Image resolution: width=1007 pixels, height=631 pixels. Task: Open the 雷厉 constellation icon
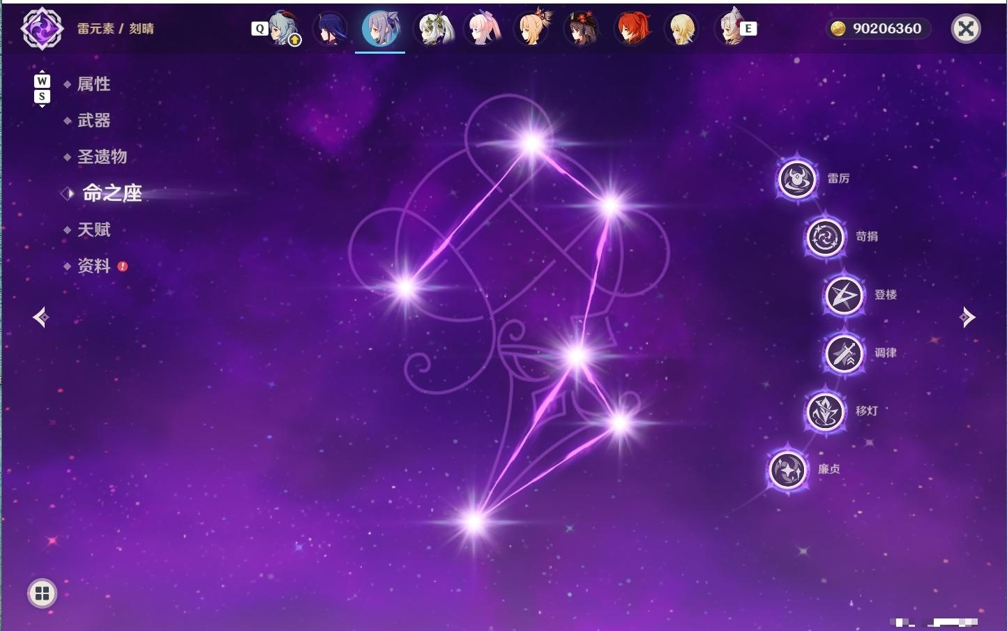click(x=797, y=179)
